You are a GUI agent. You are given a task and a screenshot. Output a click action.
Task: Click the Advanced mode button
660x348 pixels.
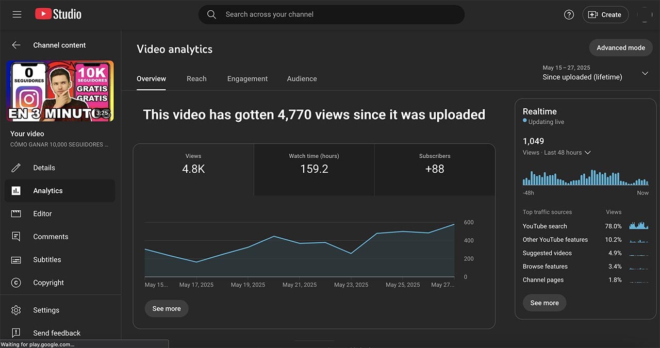click(x=620, y=48)
